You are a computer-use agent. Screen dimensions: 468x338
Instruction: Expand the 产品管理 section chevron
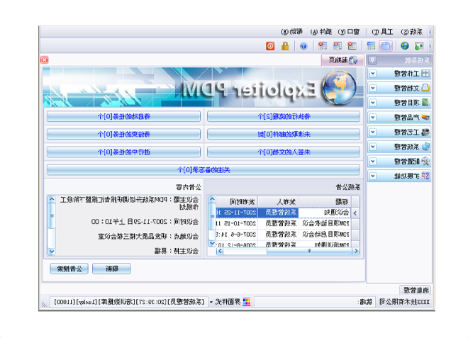pyautogui.click(x=372, y=118)
